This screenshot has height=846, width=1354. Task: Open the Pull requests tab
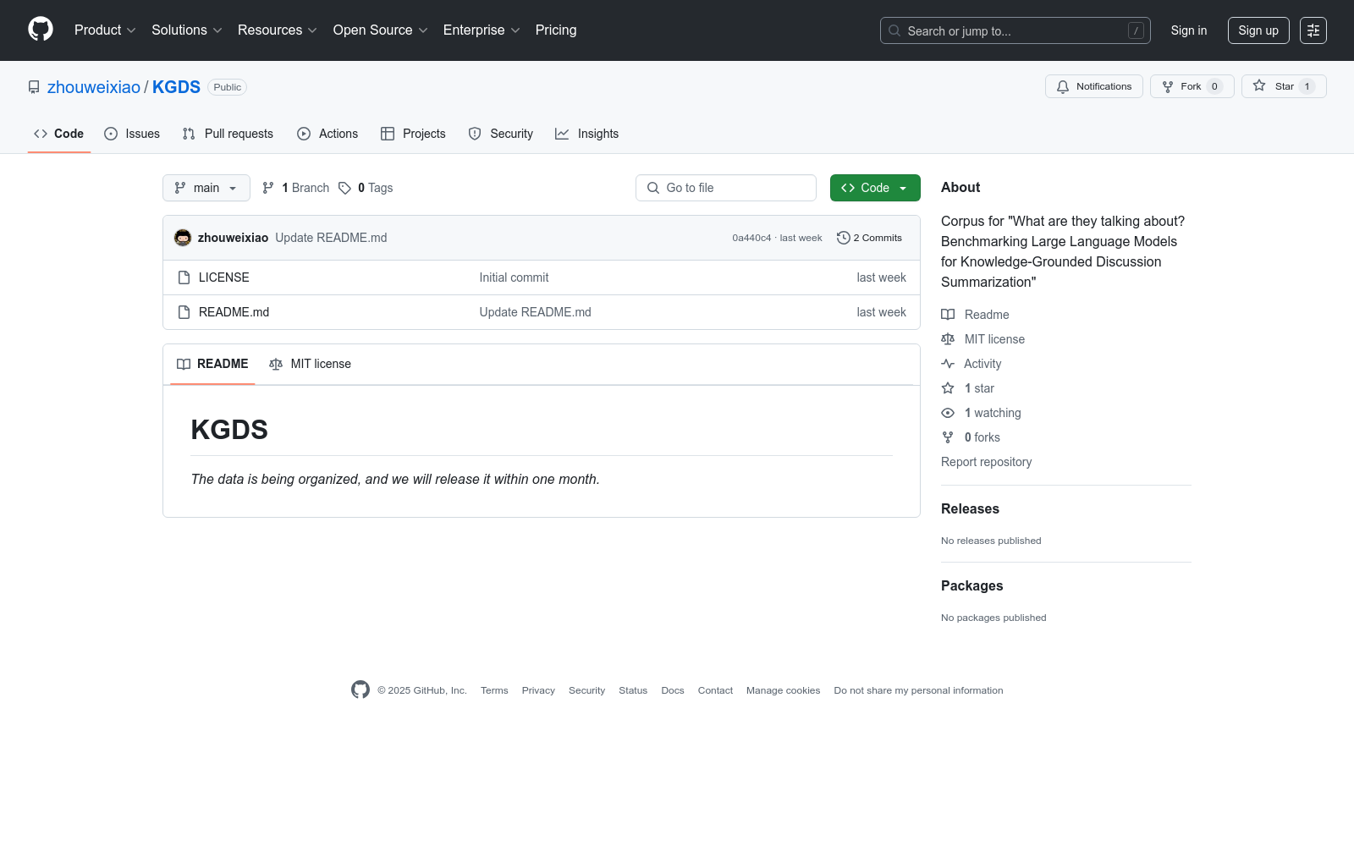228,134
